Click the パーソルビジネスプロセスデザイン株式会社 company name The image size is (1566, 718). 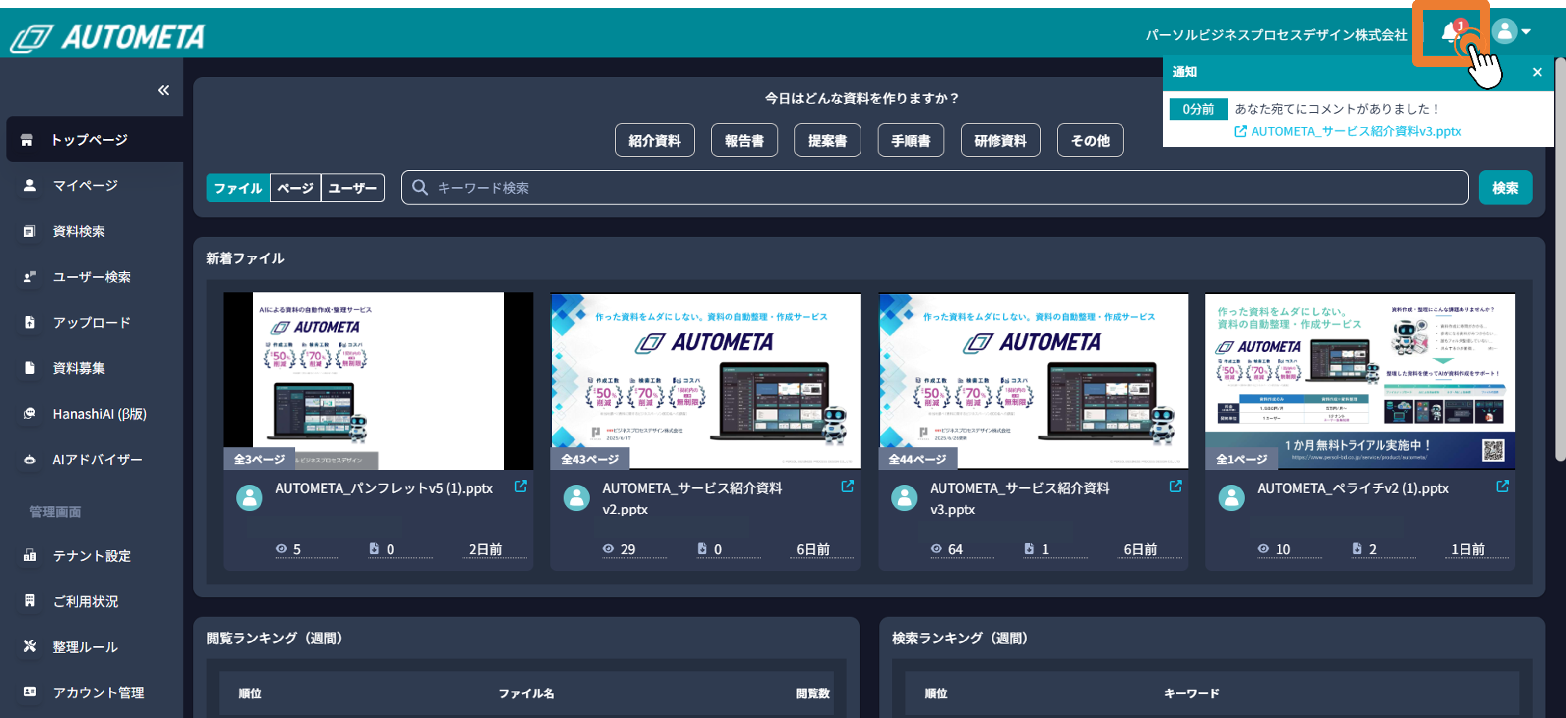point(1276,35)
